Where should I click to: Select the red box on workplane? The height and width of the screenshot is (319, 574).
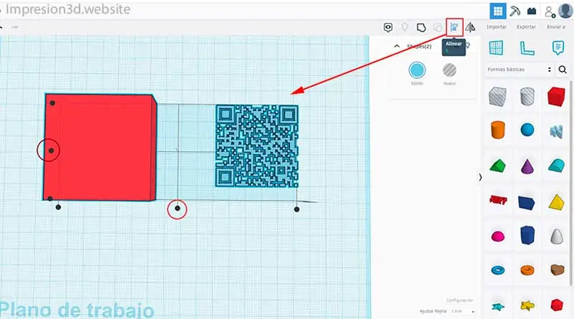tap(100, 147)
